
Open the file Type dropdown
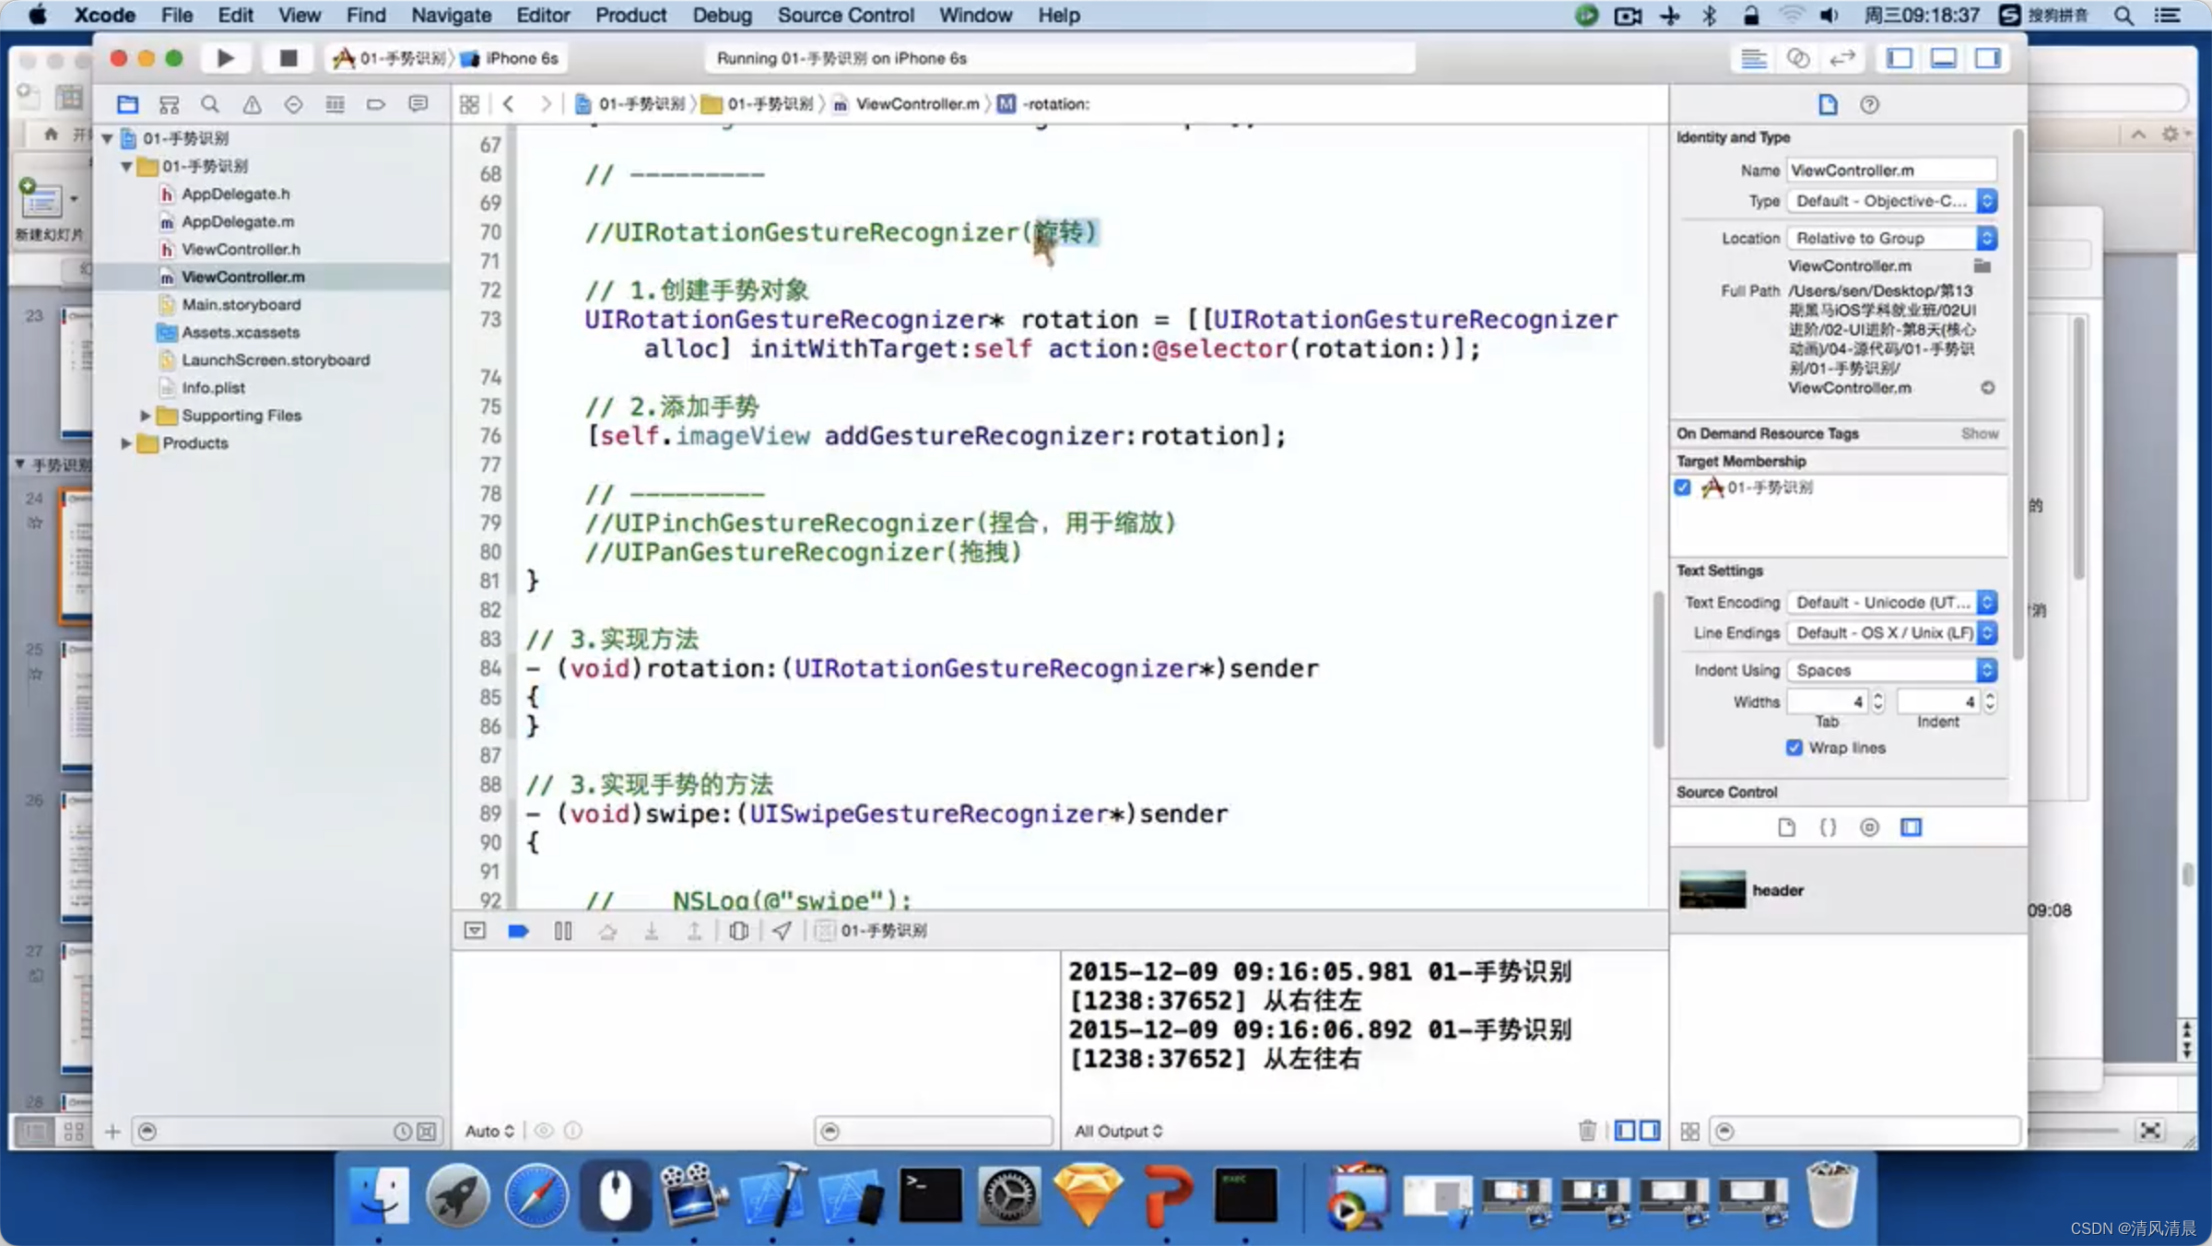point(1892,201)
